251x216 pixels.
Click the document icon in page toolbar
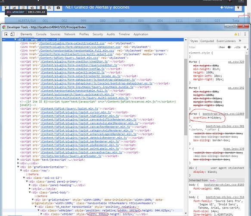pos(23,8)
